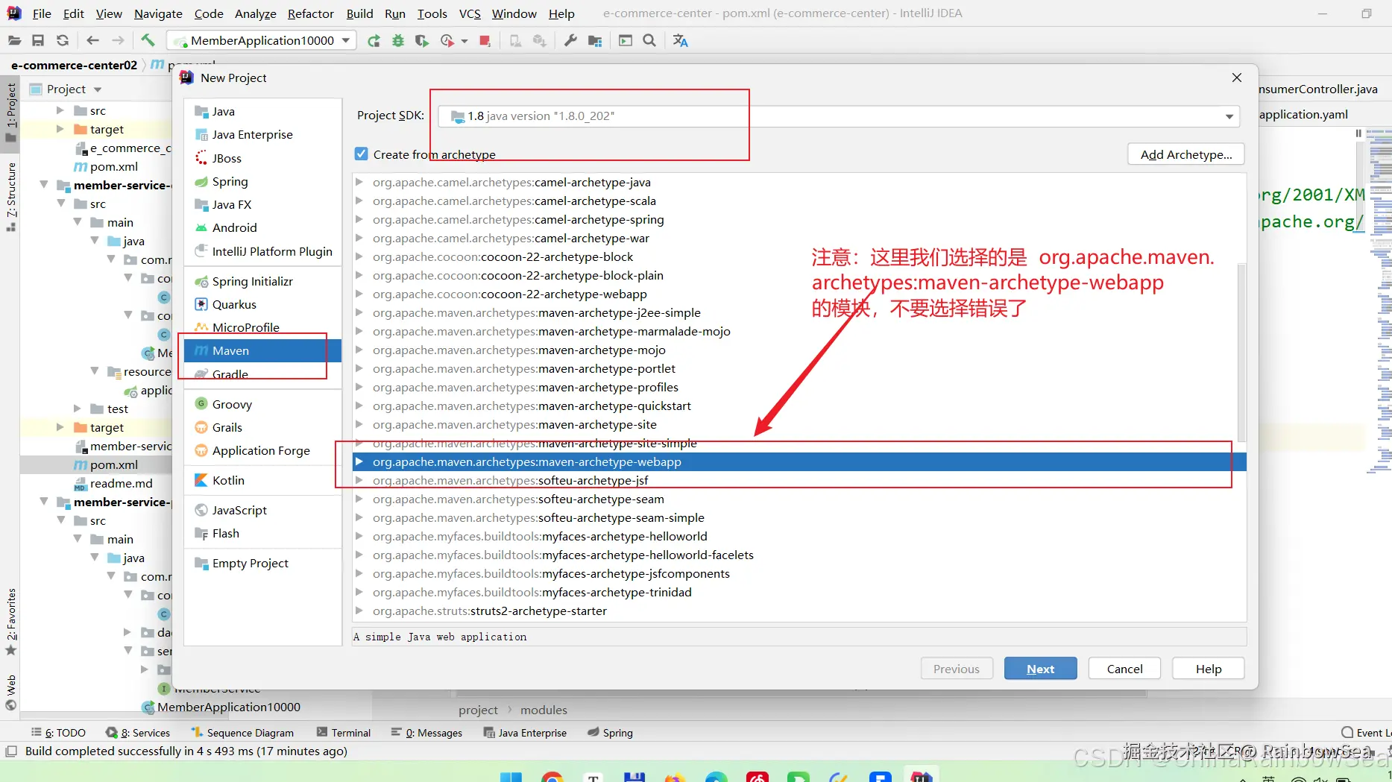The height and width of the screenshot is (782, 1392).
Task: Click the Search Everywhere magnifier icon
Action: (649, 40)
